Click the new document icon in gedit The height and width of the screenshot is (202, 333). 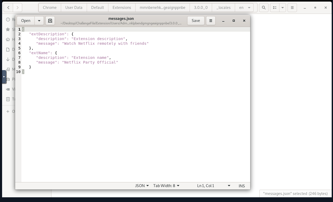coord(50,21)
